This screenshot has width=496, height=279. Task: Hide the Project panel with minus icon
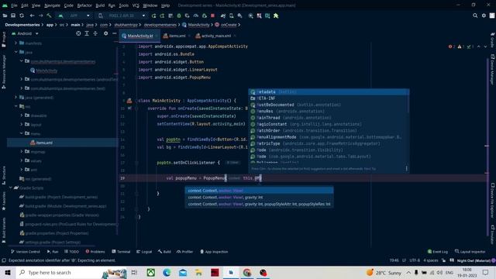[x=114, y=33]
